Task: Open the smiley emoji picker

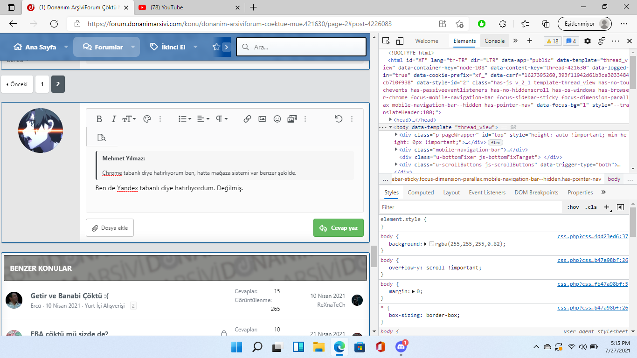Action: pos(277,119)
